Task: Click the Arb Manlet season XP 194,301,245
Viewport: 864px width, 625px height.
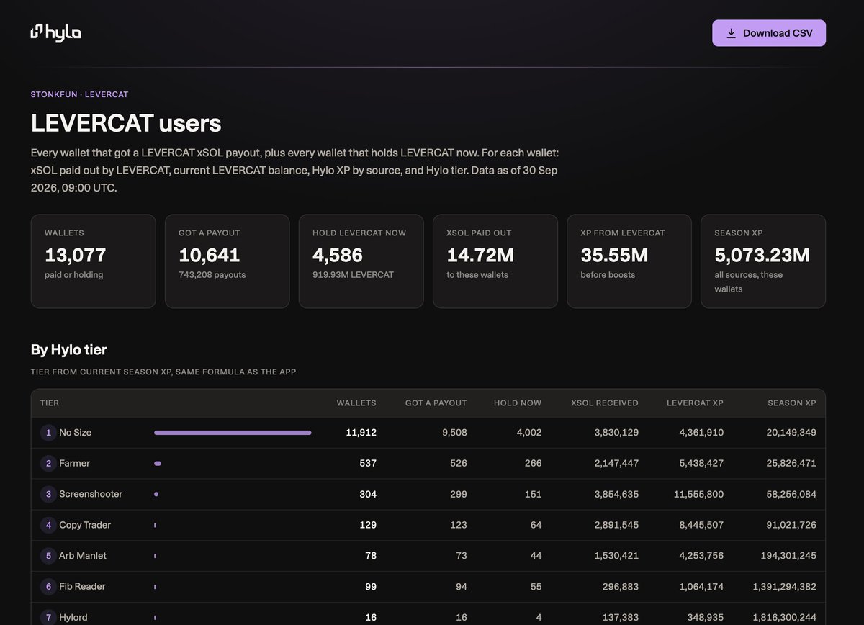Action: (x=788, y=556)
